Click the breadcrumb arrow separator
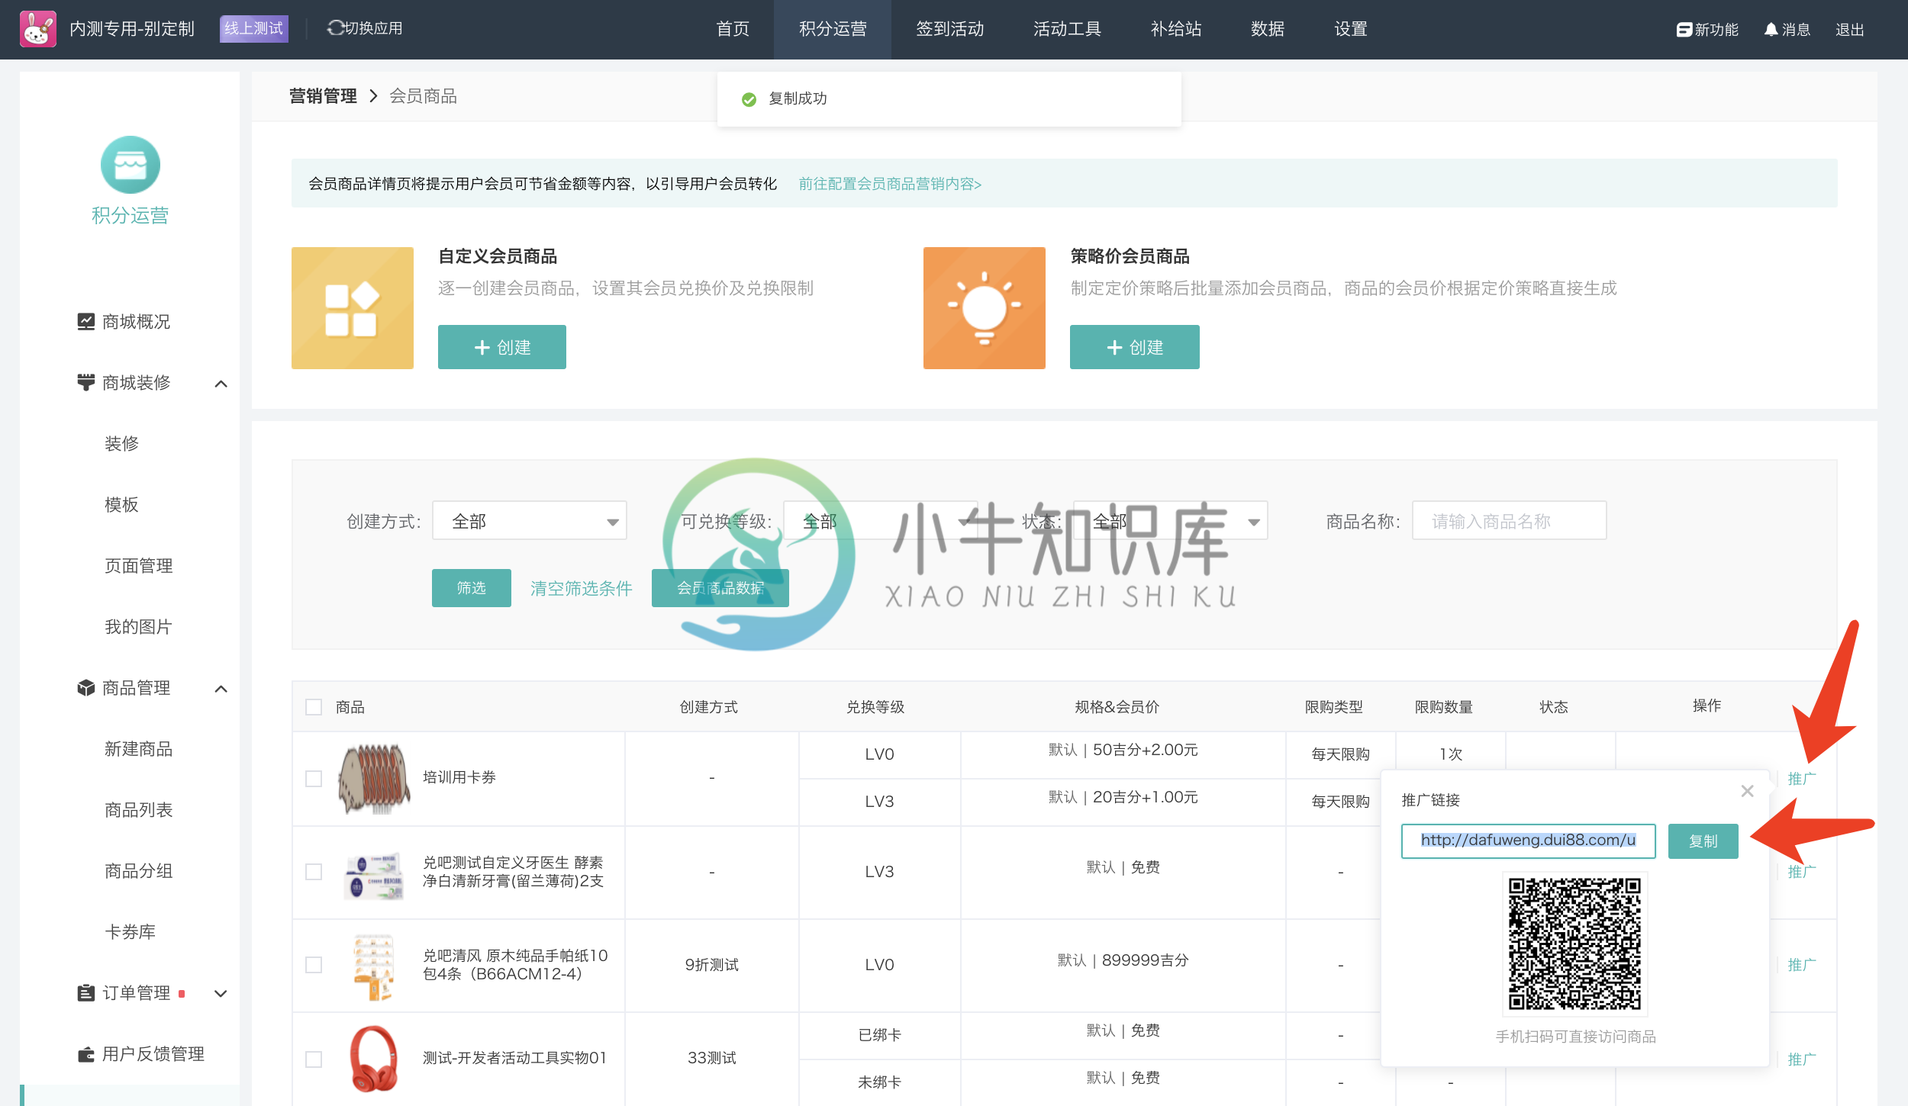1908x1106 pixels. tap(373, 96)
